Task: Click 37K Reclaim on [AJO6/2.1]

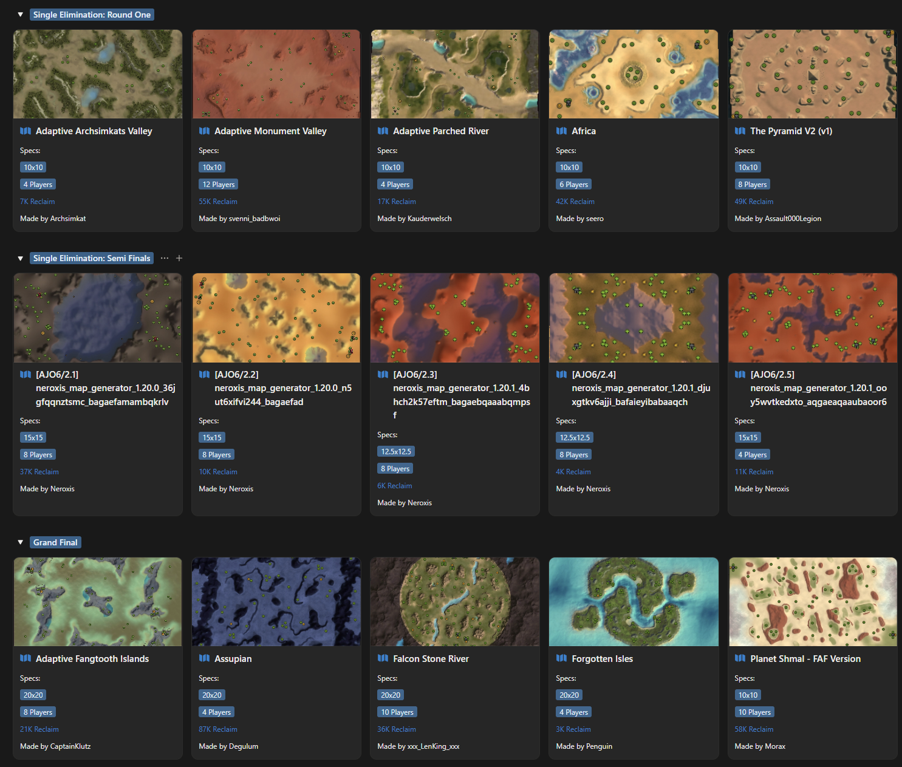Action: (39, 472)
